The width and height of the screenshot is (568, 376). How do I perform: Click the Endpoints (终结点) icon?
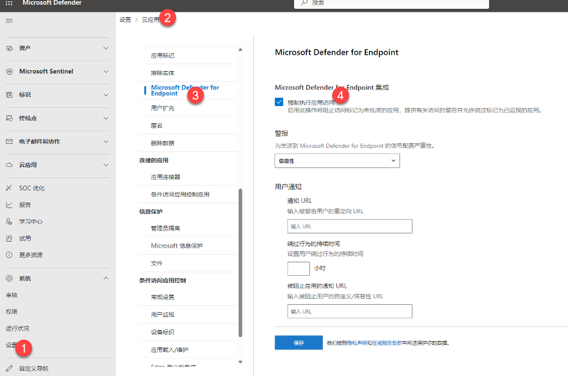click(x=9, y=118)
